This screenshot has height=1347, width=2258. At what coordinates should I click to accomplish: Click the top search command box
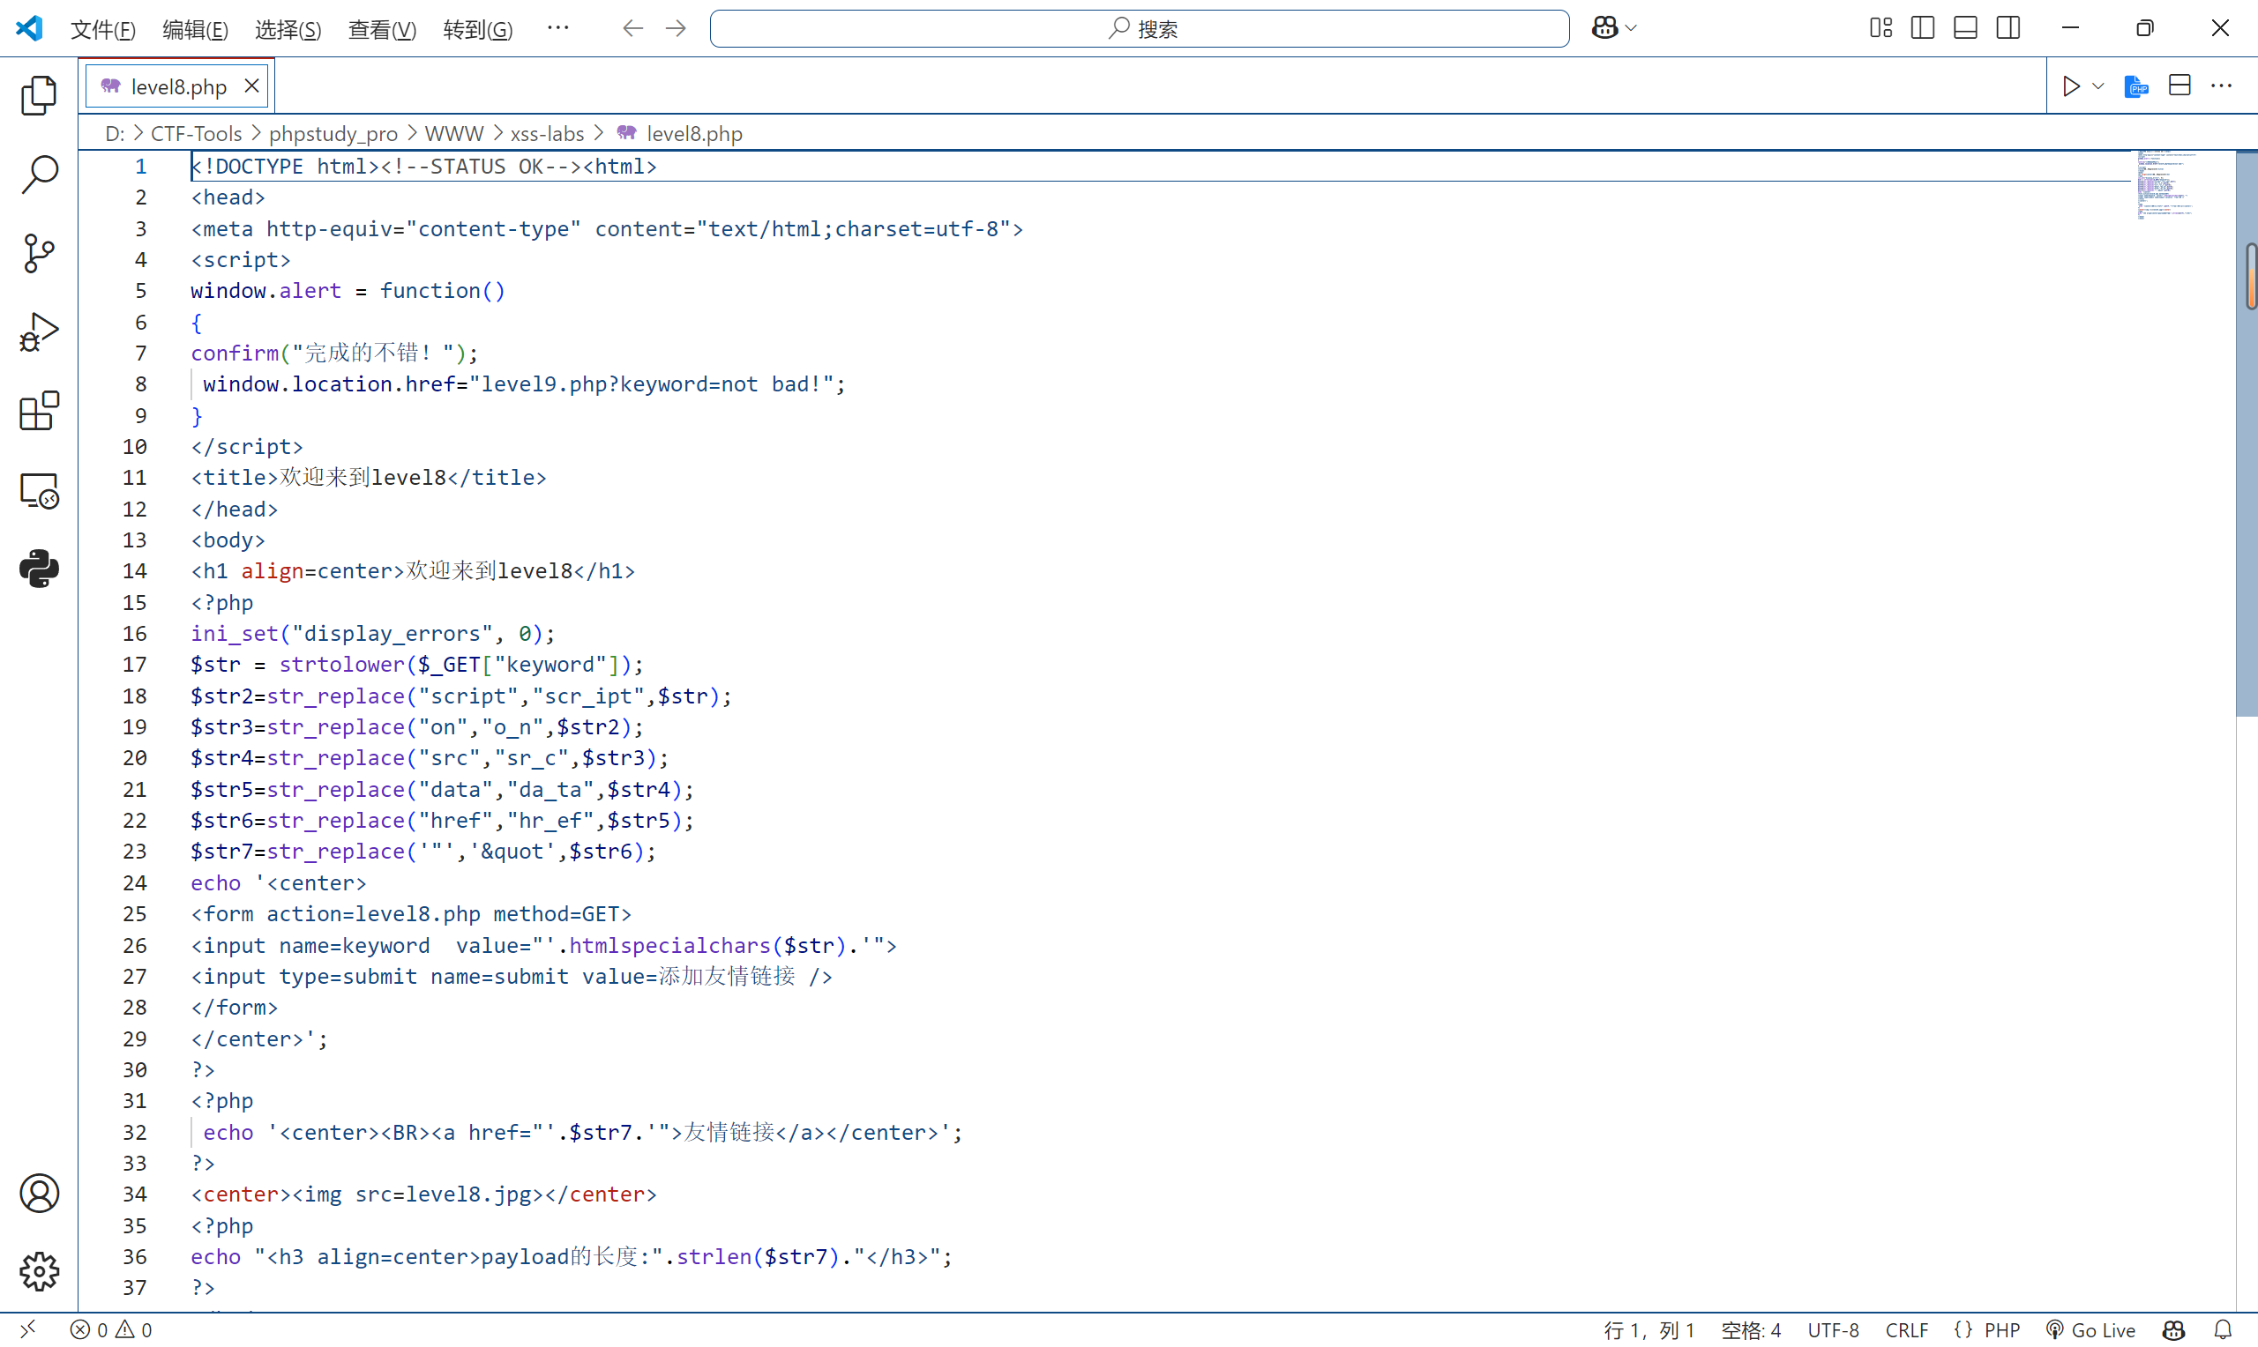(1139, 29)
